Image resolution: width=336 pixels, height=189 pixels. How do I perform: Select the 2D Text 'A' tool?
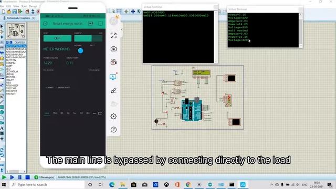pos(2,128)
